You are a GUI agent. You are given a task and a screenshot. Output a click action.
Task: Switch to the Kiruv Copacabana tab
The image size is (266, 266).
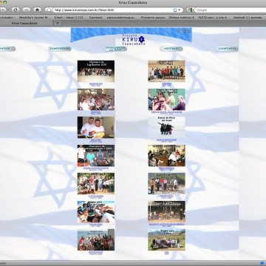[24, 23]
